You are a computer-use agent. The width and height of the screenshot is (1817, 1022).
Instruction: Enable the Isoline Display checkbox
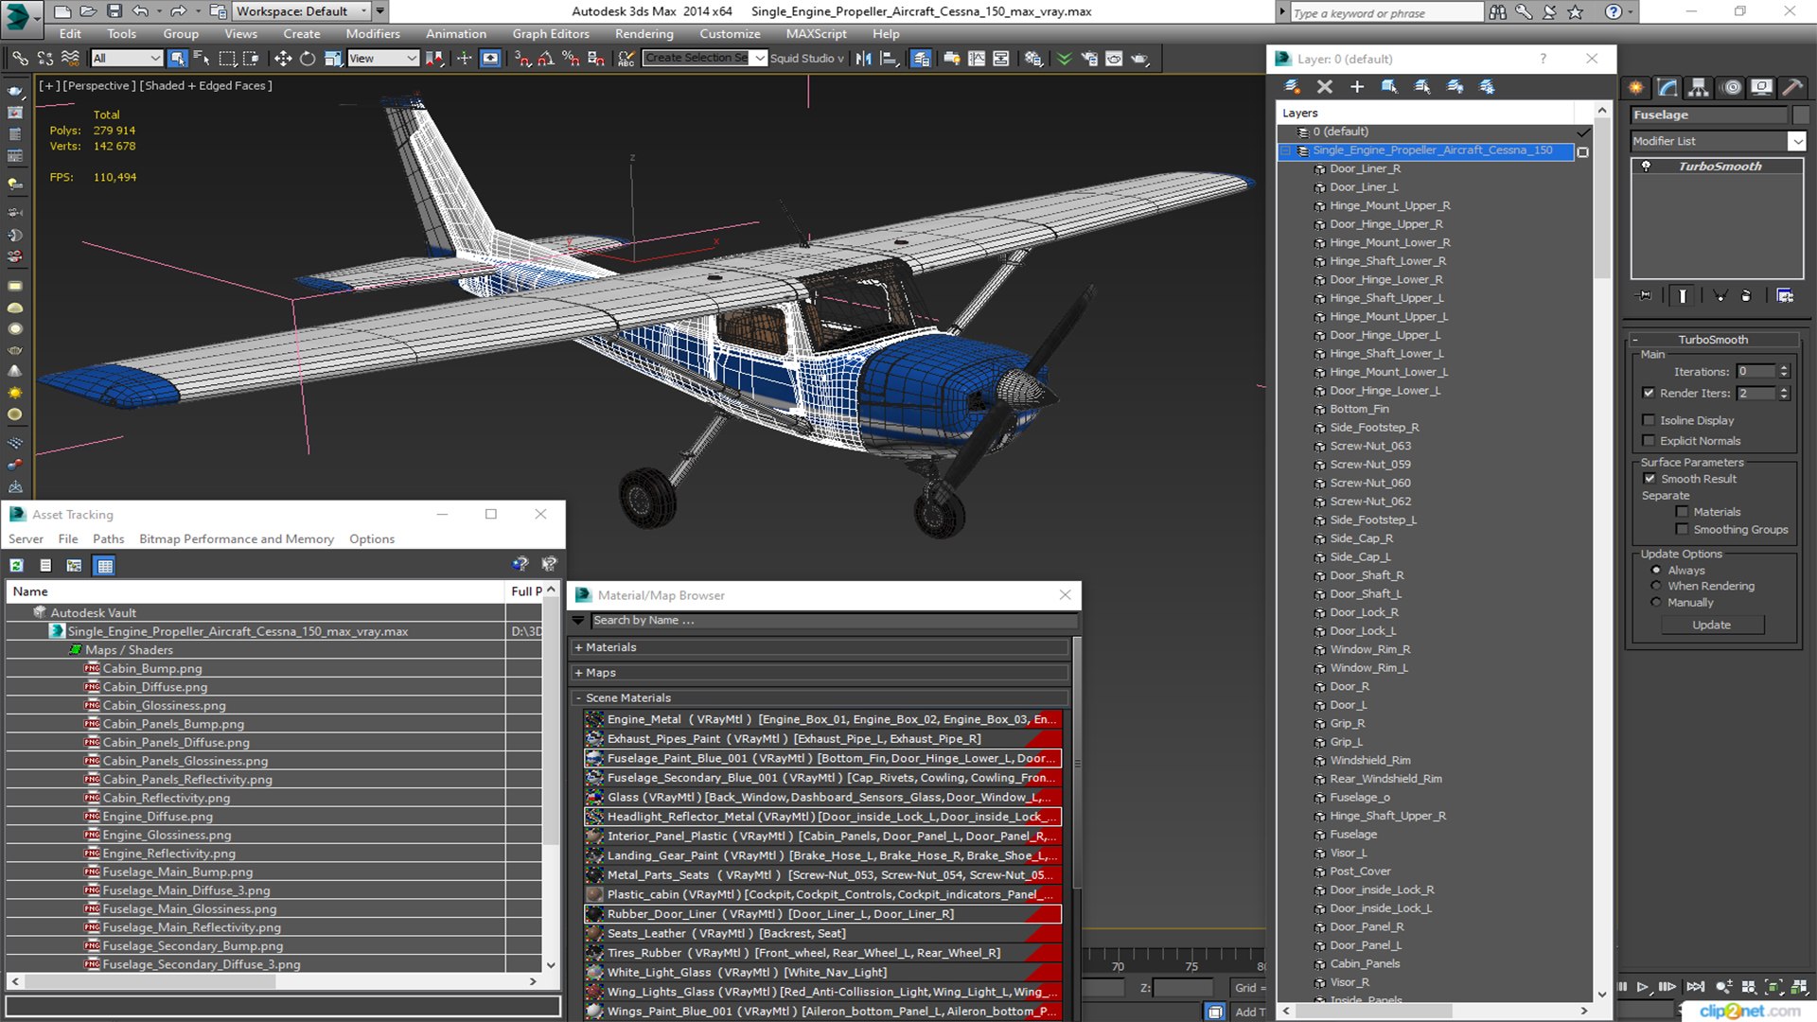point(1649,420)
